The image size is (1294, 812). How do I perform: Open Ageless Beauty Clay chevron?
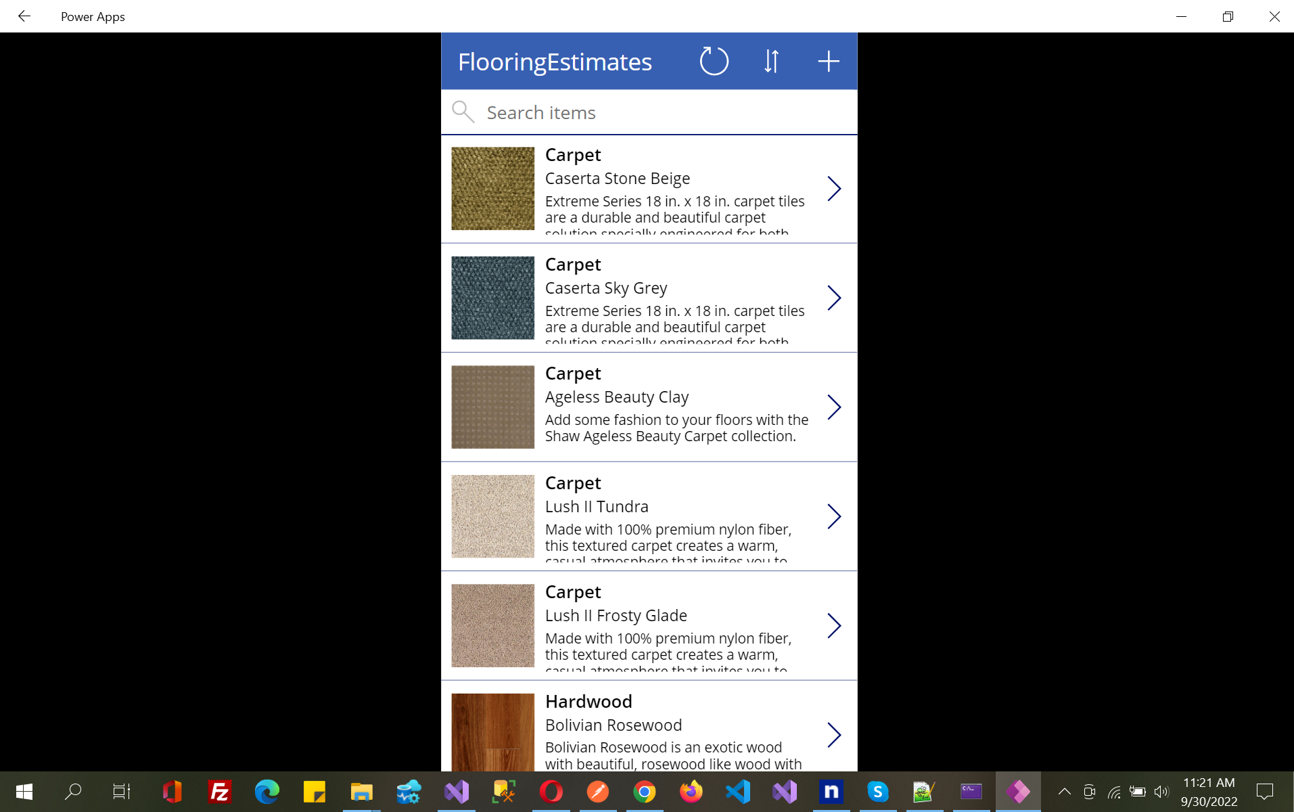click(x=833, y=407)
